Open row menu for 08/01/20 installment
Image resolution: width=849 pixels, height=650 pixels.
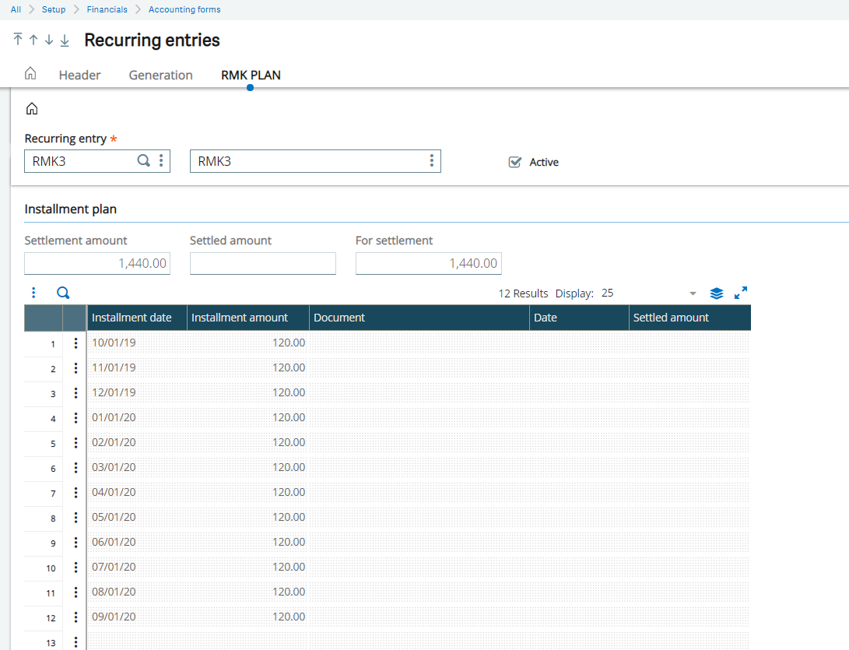coord(75,592)
